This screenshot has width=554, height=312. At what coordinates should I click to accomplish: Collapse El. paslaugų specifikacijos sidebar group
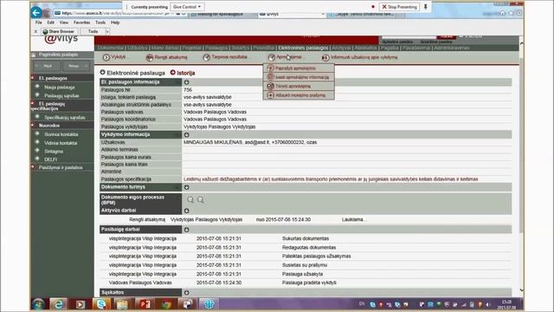(33, 103)
